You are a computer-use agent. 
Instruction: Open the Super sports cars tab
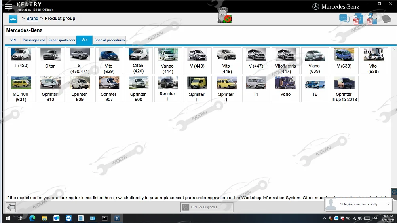[x=61, y=40]
